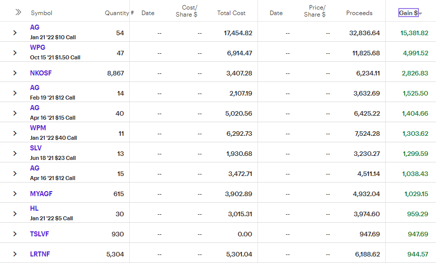This screenshot has height=263, width=436.
Task: Open the WPG symbol link
Action: (38, 48)
